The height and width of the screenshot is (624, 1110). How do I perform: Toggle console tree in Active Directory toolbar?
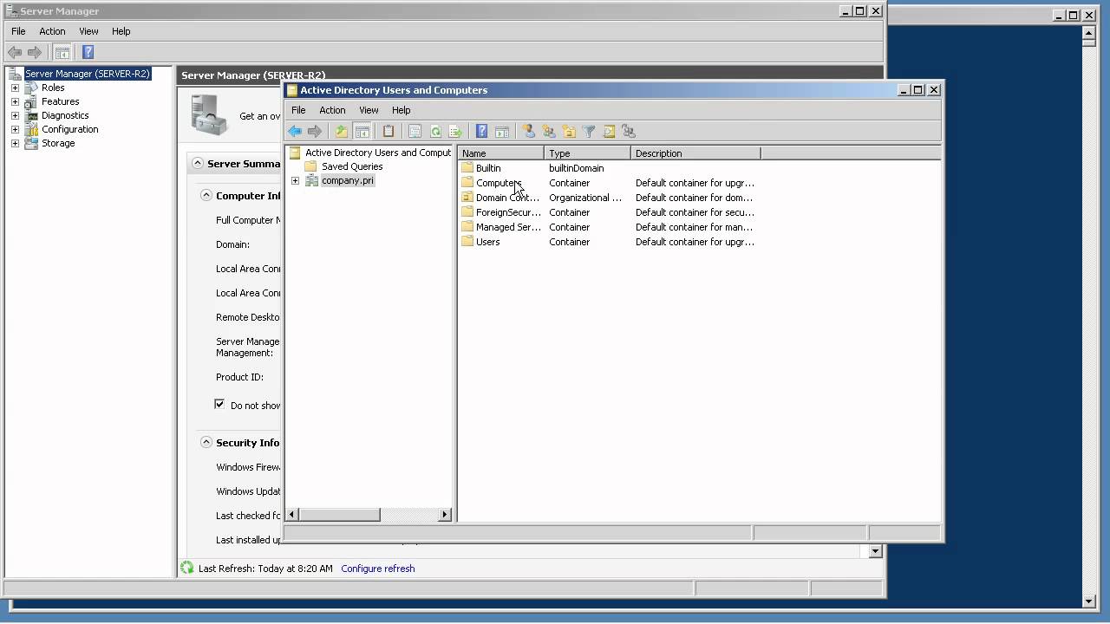click(x=362, y=132)
